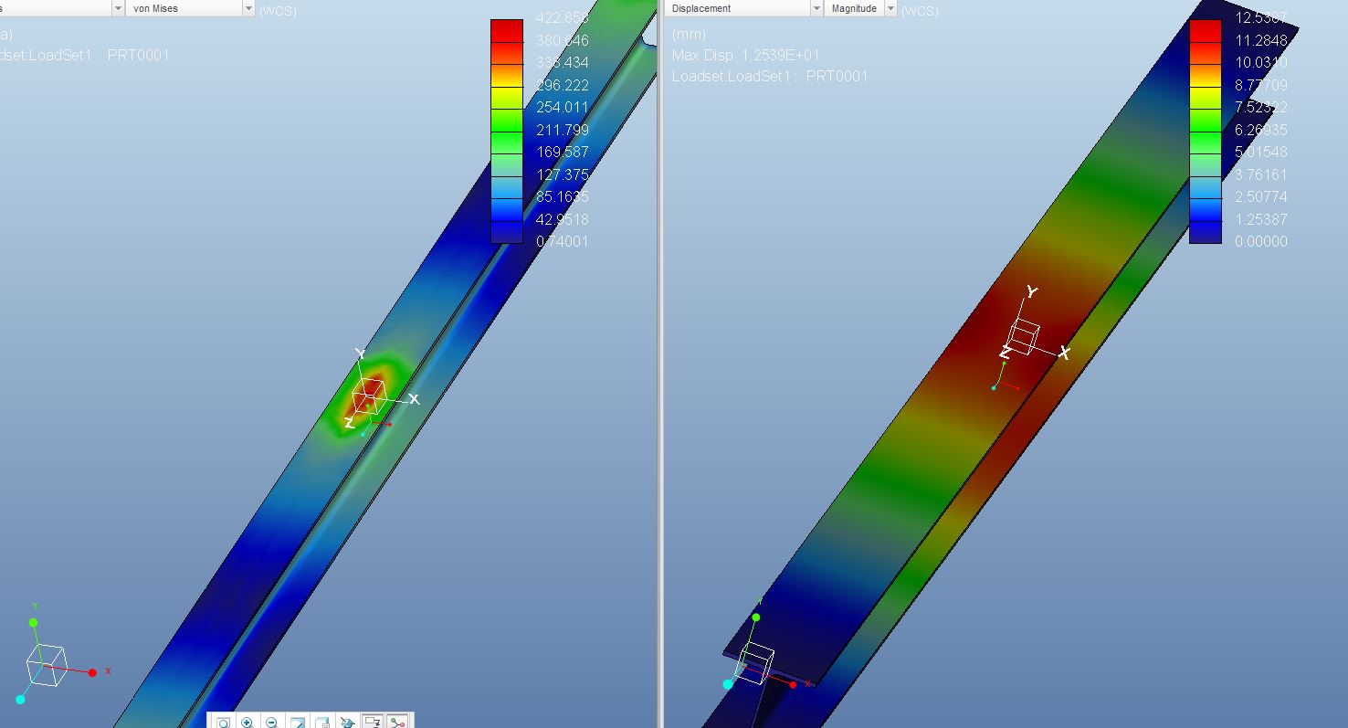
Task: Click the Zoom In magnifier icon
Action: click(247, 722)
